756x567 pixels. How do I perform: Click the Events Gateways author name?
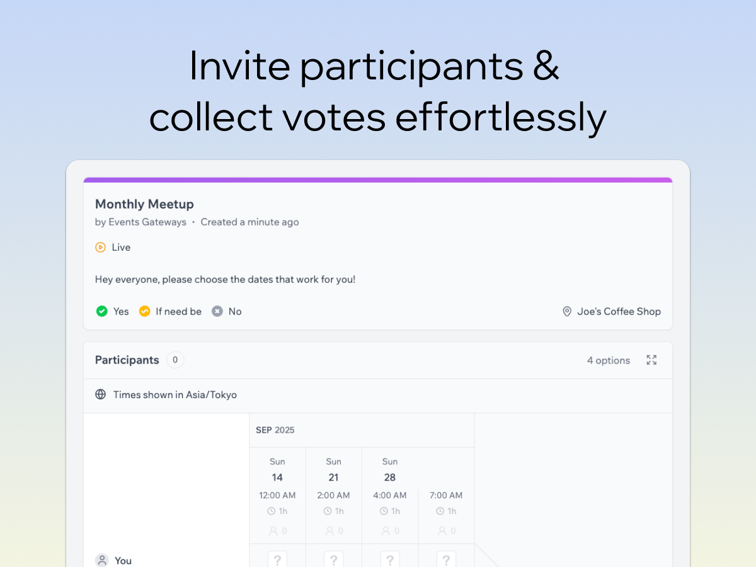tap(147, 222)
